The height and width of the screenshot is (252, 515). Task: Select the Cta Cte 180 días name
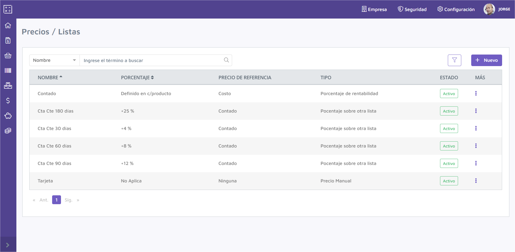coord(55,111)
